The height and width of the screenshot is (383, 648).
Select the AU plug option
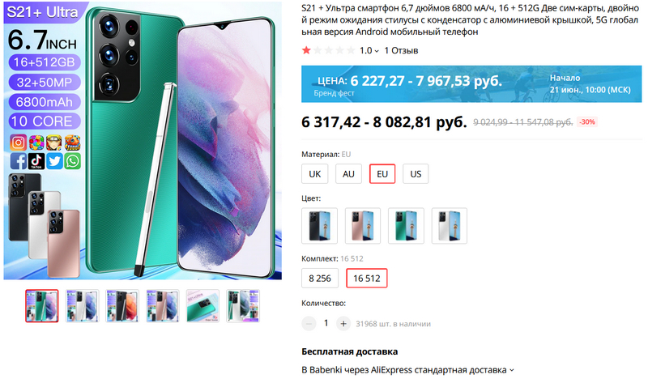tap(348, 174)
